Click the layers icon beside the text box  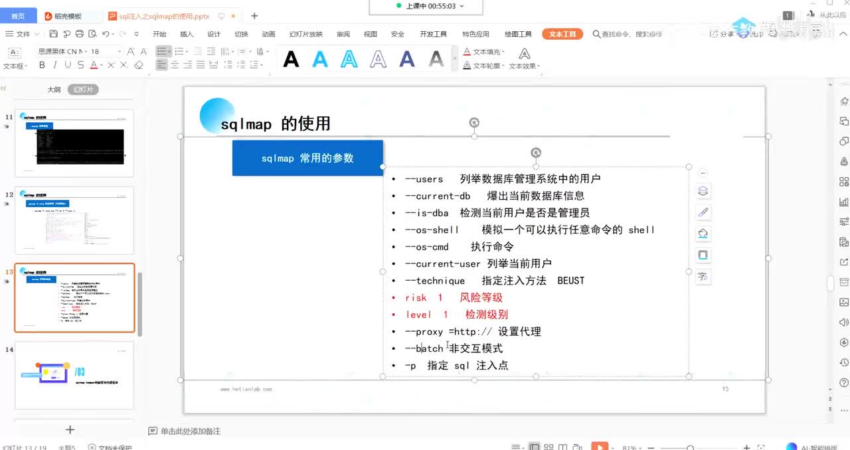[x=703, y=191]
